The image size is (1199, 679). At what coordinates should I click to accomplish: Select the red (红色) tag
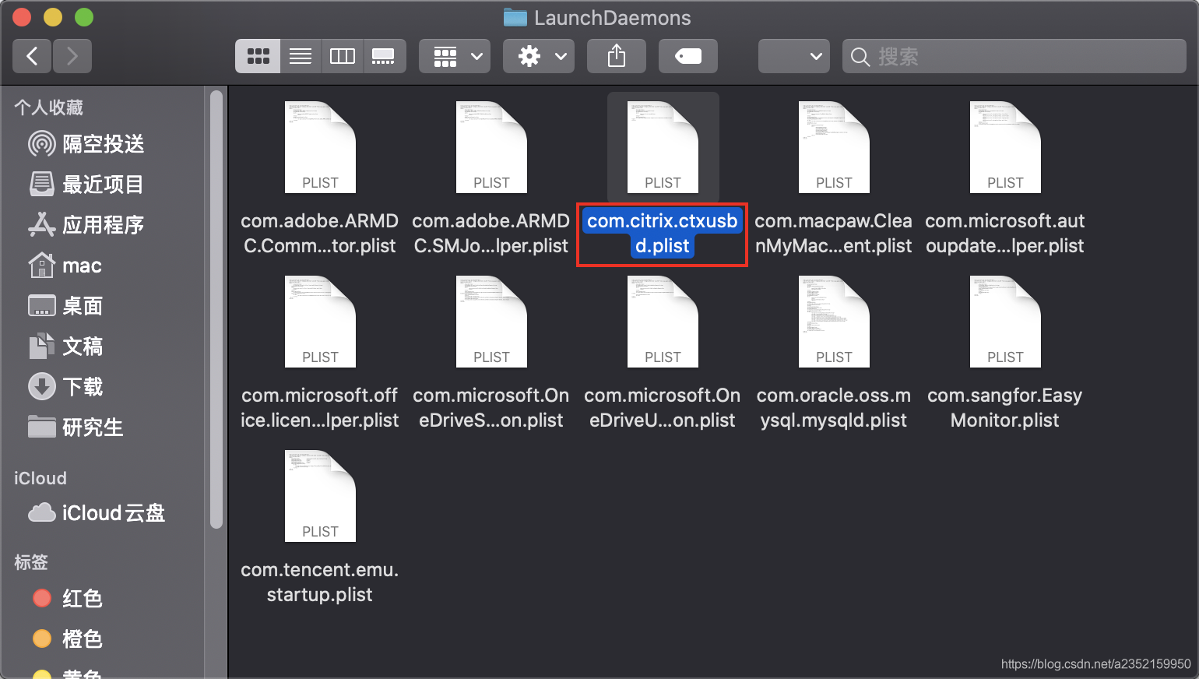coord(82,599)
